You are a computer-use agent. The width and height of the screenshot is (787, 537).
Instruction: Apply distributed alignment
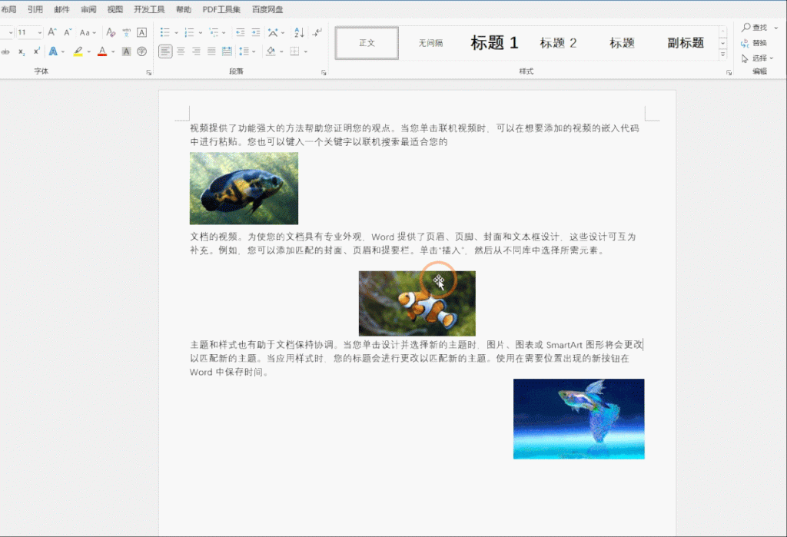(x=227, y=51)
